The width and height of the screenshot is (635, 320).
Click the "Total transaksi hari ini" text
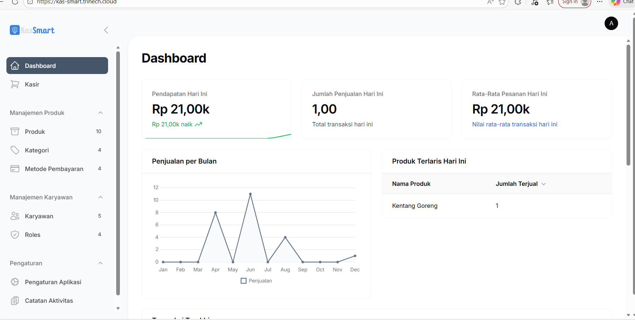point(342,124)
